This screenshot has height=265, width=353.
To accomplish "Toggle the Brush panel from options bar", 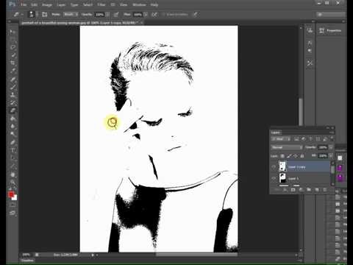I will pos(44,15).
